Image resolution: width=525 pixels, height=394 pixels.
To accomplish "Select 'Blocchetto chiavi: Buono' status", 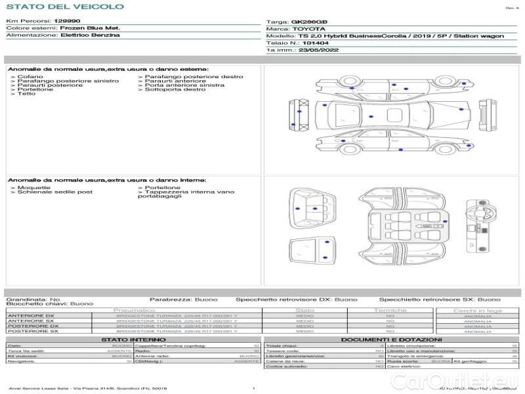I will [x=50, y=304].
